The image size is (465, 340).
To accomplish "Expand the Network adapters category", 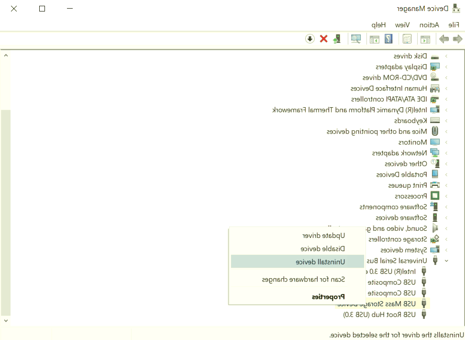I will pos(446,153).
